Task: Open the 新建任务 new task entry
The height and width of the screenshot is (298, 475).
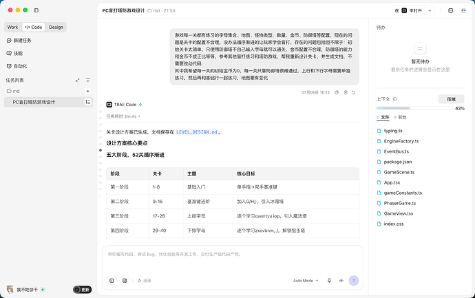Action: point(19,41)
